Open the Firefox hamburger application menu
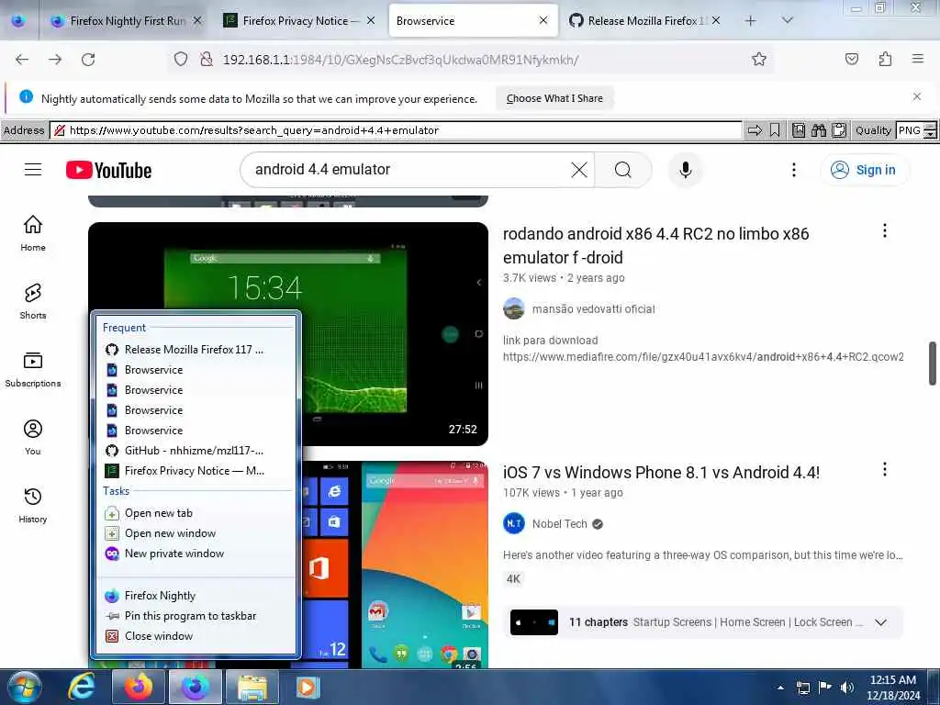Image resolution: width=940 pixels, height=705 pixels. [918, 59]
